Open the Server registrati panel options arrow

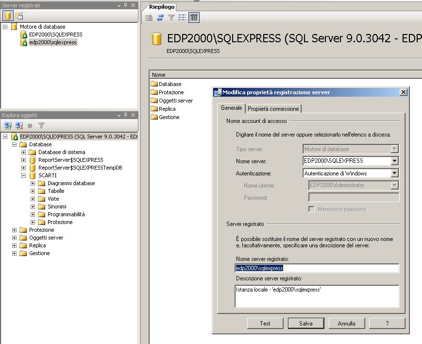coord(119,5)
